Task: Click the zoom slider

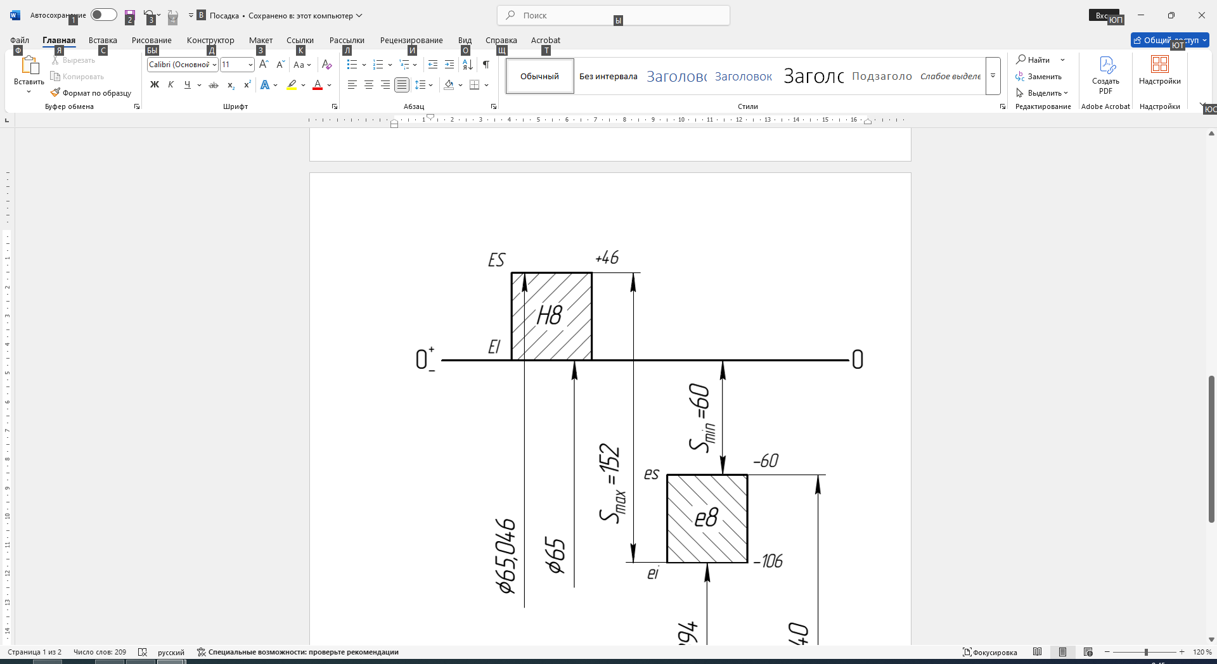Action: click(x=1145, y=652)
